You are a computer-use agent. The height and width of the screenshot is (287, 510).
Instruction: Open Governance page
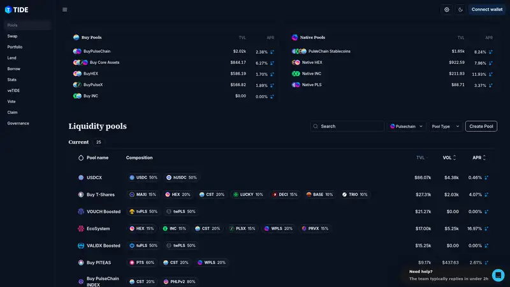[18, 123]
